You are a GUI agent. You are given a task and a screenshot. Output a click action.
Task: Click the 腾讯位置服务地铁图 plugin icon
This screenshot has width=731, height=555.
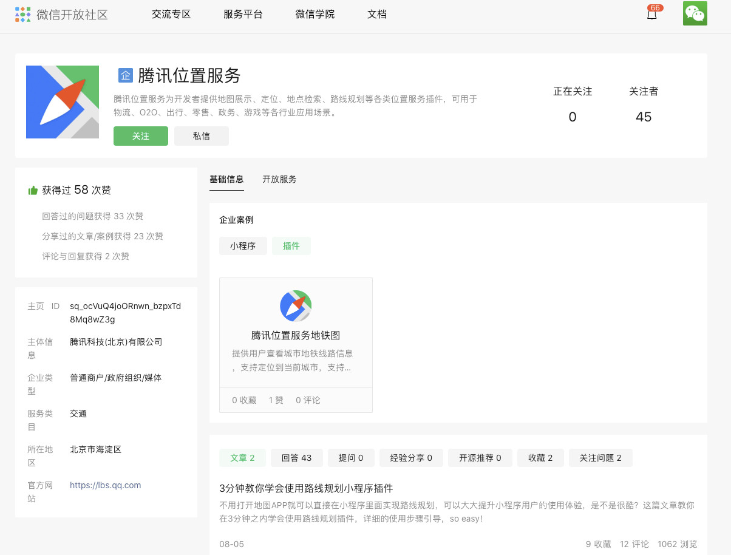click(x=296, y=305)
